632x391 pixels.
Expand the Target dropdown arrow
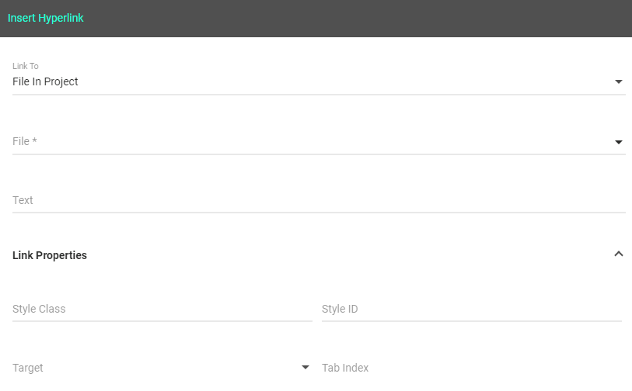[x=306, y=368]
